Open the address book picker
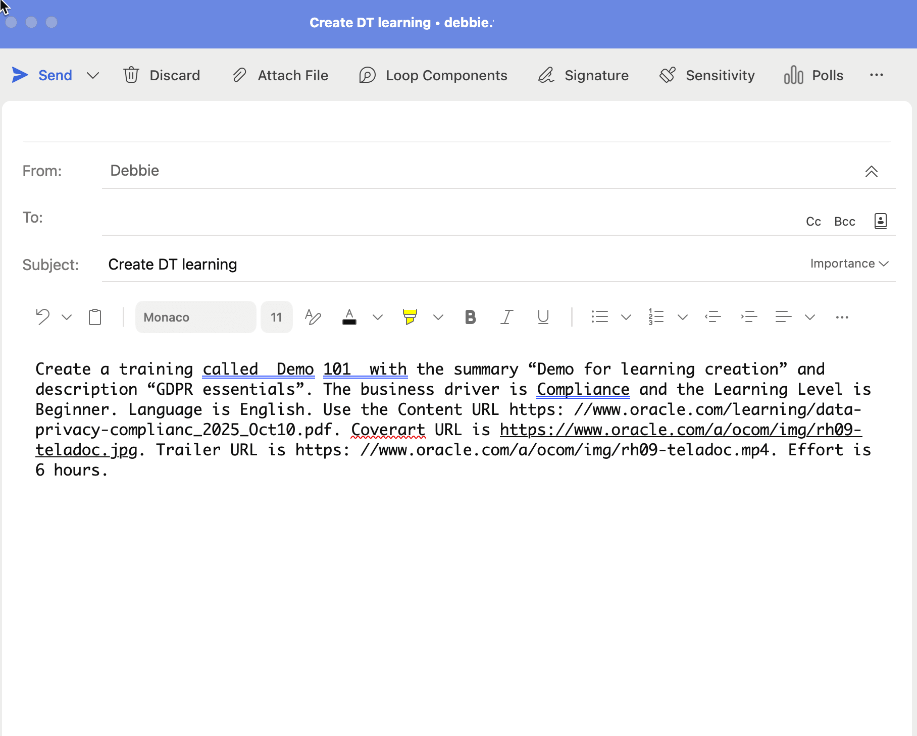 click(880, 221)
